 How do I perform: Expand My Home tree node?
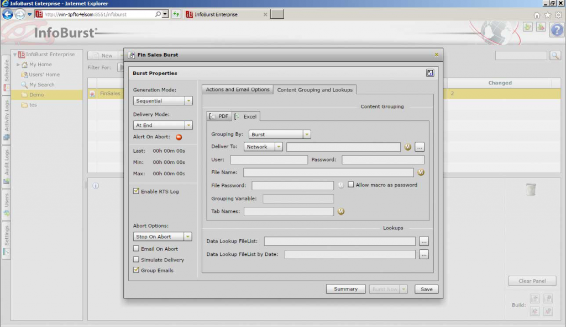tap(18, 65)
